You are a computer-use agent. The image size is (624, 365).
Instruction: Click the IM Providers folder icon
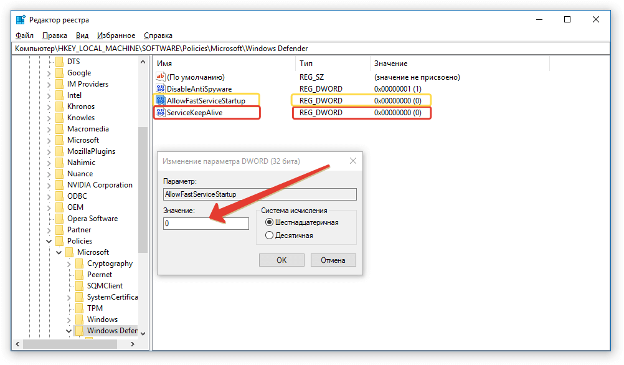[59, 83]
